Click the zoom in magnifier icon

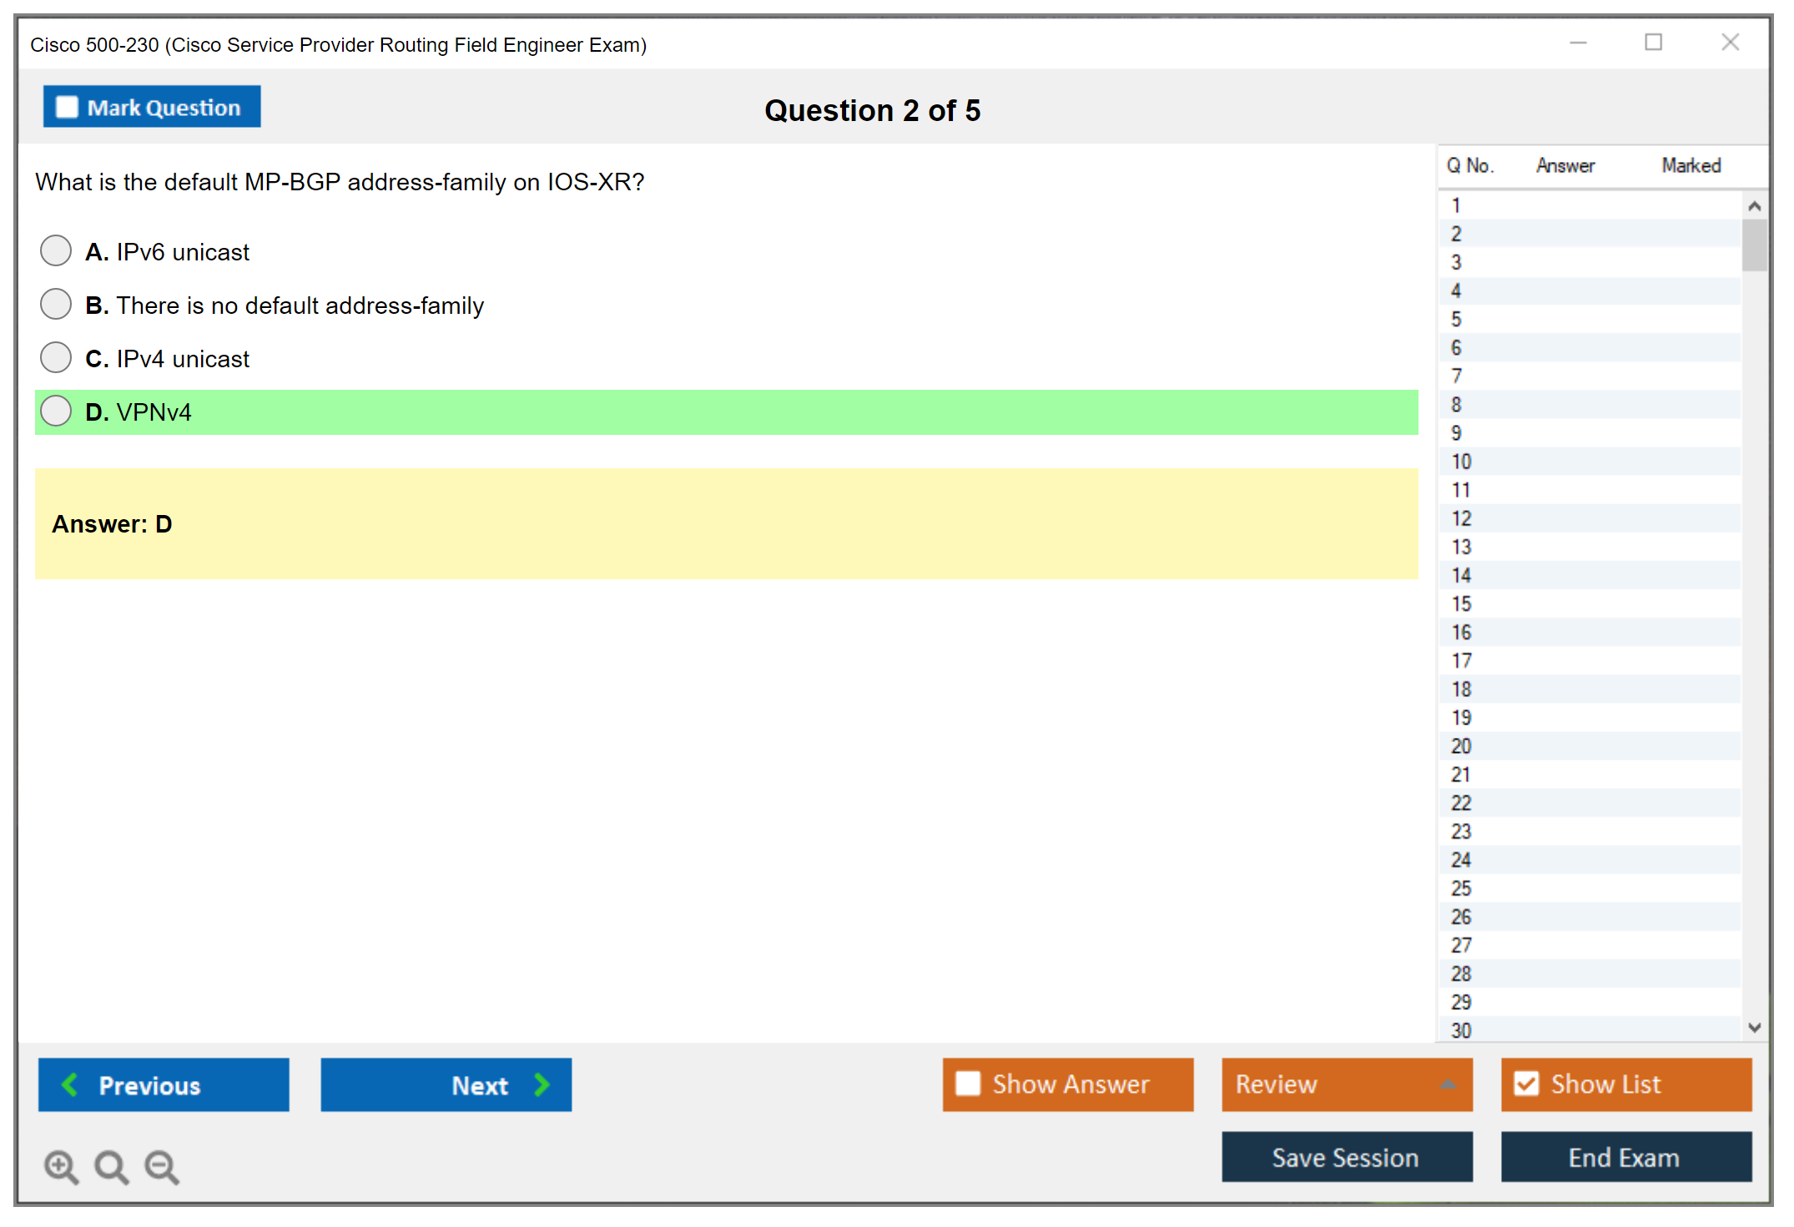pyautogui.click(x=61, y=1166)
